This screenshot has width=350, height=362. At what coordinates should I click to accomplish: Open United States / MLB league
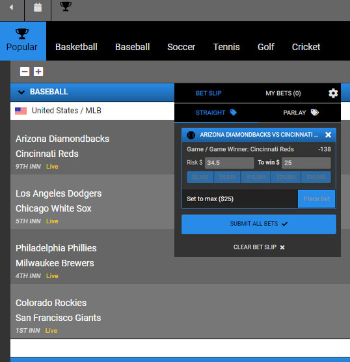[x=66, y=111]
